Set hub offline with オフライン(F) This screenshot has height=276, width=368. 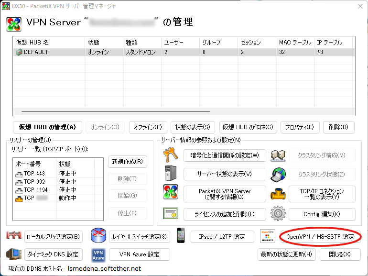click(148, 127)
